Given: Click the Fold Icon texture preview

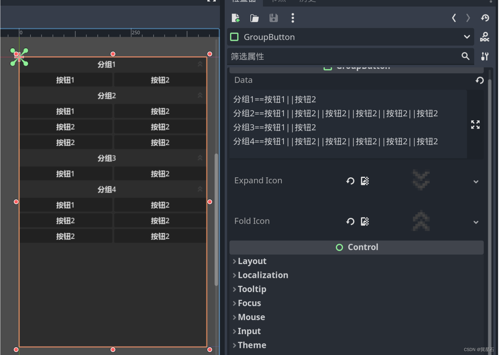Looking at the screenshot, I should point(421,221).
